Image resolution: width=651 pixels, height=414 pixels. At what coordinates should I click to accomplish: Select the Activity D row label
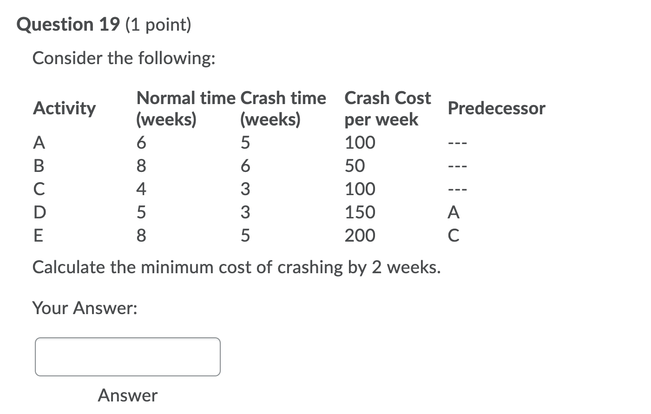point(39,212)
